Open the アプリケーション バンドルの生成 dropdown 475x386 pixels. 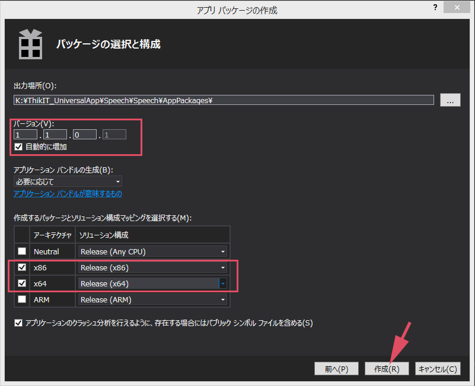pos(68,181)
